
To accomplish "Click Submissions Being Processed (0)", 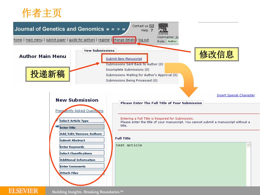I will click(132, 80).
